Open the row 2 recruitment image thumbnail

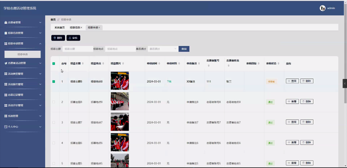(x=120, y=101)
